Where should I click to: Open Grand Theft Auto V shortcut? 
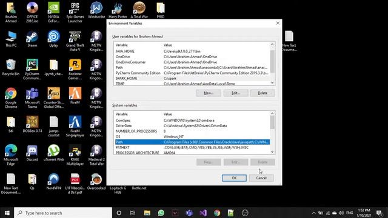coord(75,41)
